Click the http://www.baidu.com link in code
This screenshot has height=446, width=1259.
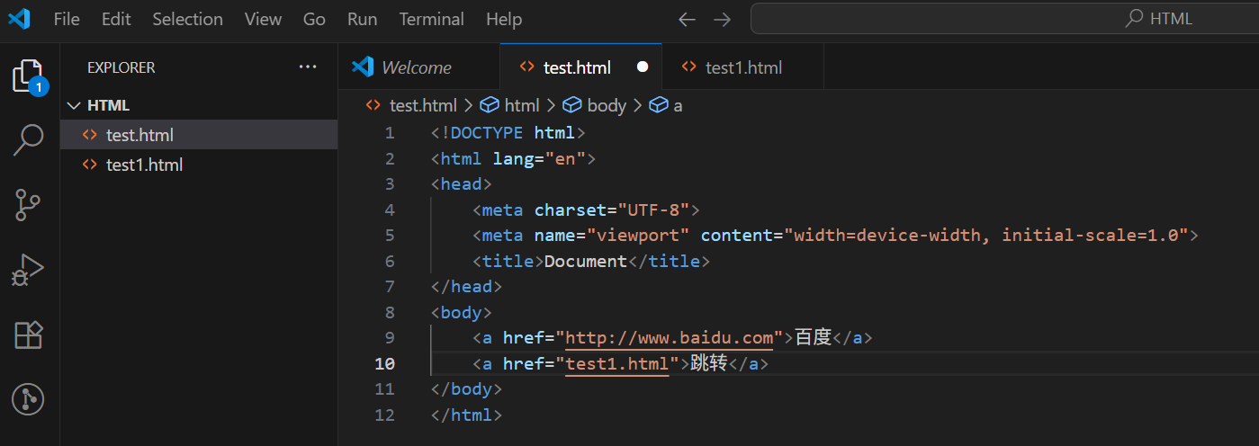(x=670, y=338)
